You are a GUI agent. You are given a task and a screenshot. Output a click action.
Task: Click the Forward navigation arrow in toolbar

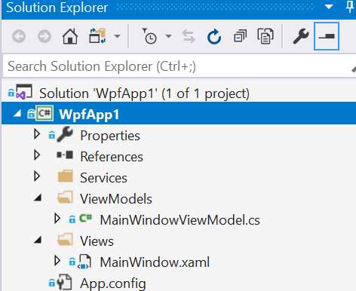click(44, 36)
